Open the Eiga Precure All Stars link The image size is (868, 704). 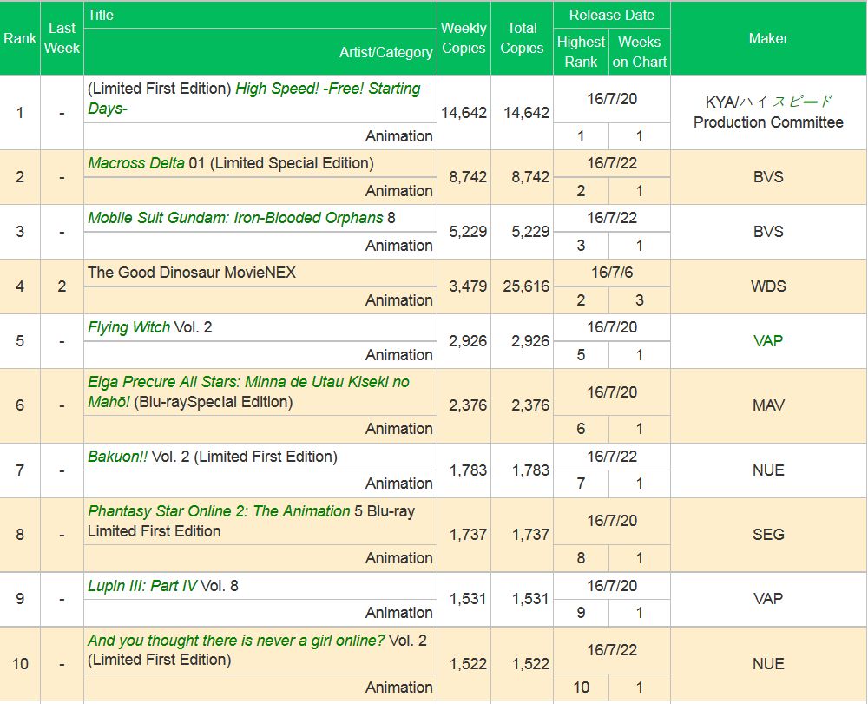click(x=248, y=382)
